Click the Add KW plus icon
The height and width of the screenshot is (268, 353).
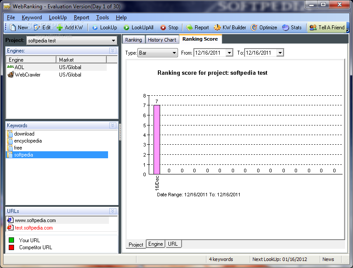60,28
